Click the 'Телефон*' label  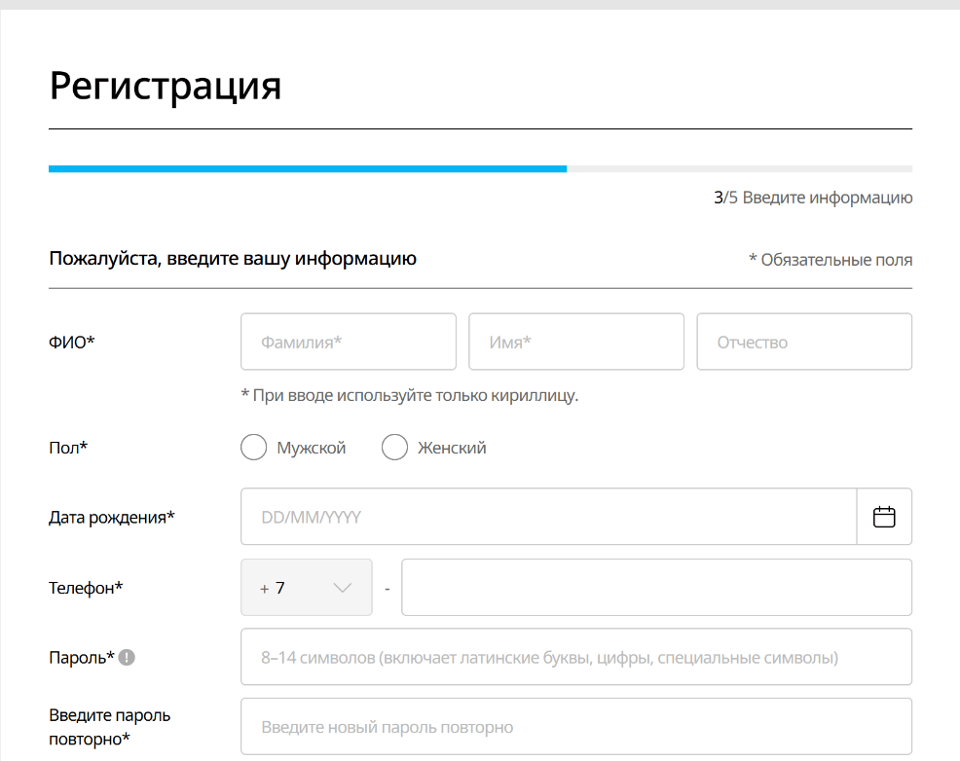[x=86, y=588]
